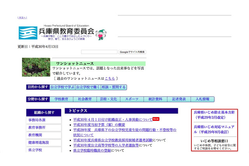Open the 社会教育 category
This screenshot has height=166, width=249.
coord(85,99)
